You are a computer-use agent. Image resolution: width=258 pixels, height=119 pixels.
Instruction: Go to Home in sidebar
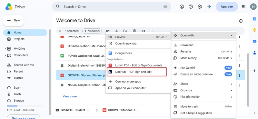[25, 33]
